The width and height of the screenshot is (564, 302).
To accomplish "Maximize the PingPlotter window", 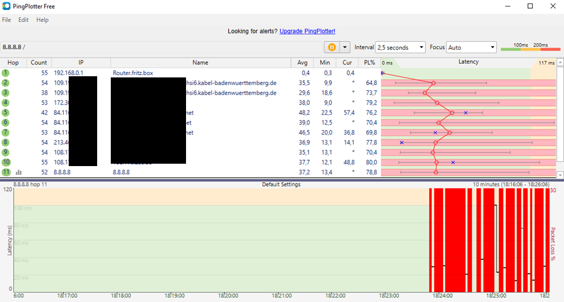I will (530, 6).
